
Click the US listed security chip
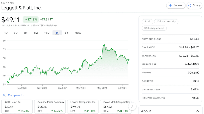tap(166, 21)
